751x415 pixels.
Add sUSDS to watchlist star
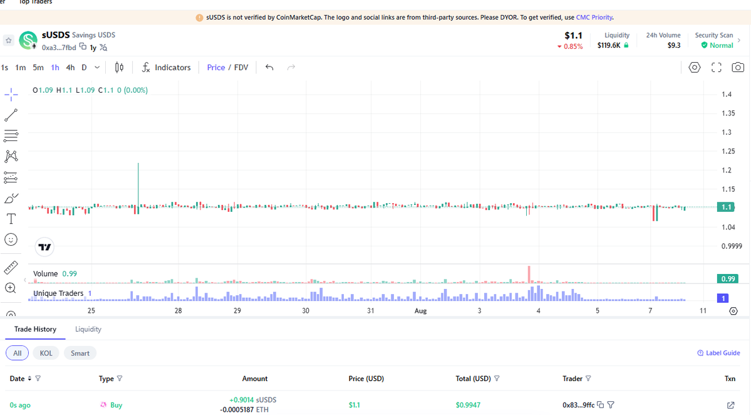click(x=9, y=41)
